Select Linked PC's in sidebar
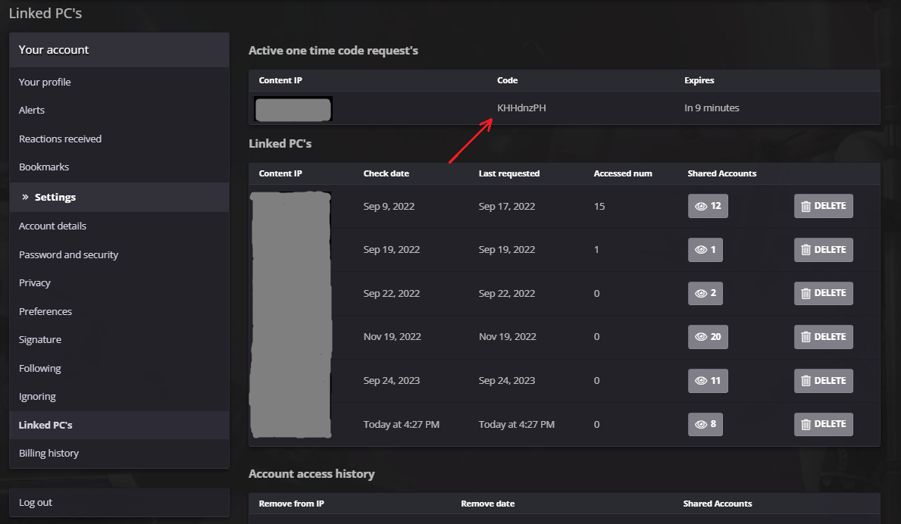This screenshot has height=524, width=901. pos(119,426)
